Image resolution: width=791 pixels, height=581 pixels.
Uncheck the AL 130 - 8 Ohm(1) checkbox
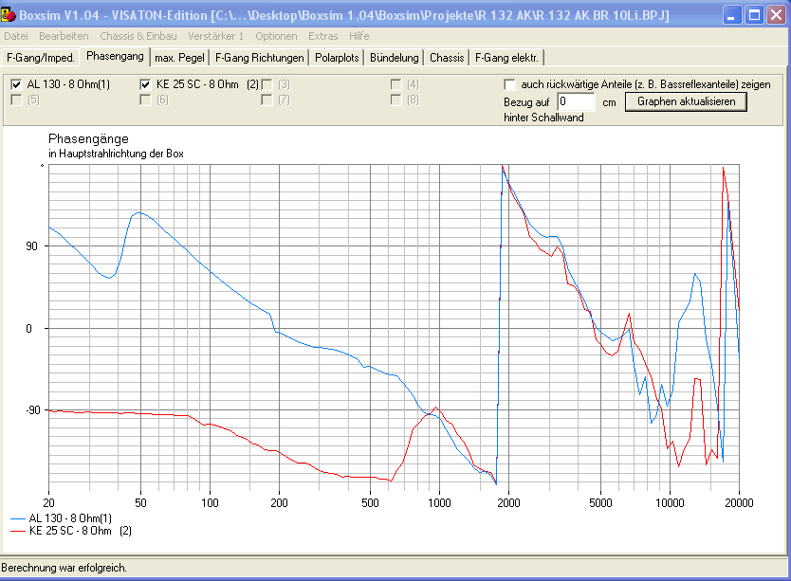point(16,84)
